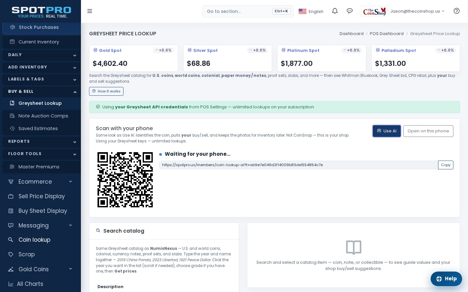Click the Sell Price Display icon
The height and width of the screenshot is (292, 468).
11,196
